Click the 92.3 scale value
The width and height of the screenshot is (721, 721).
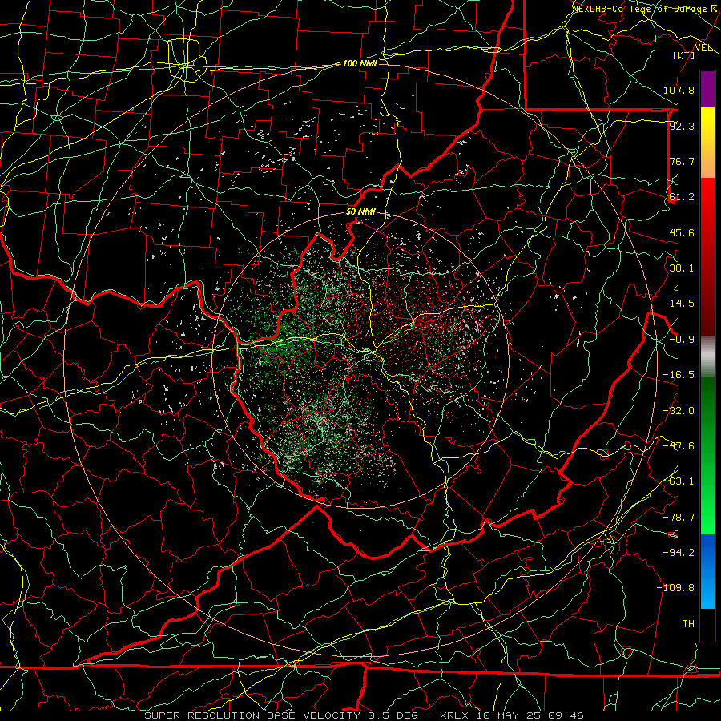pos(682,126)
